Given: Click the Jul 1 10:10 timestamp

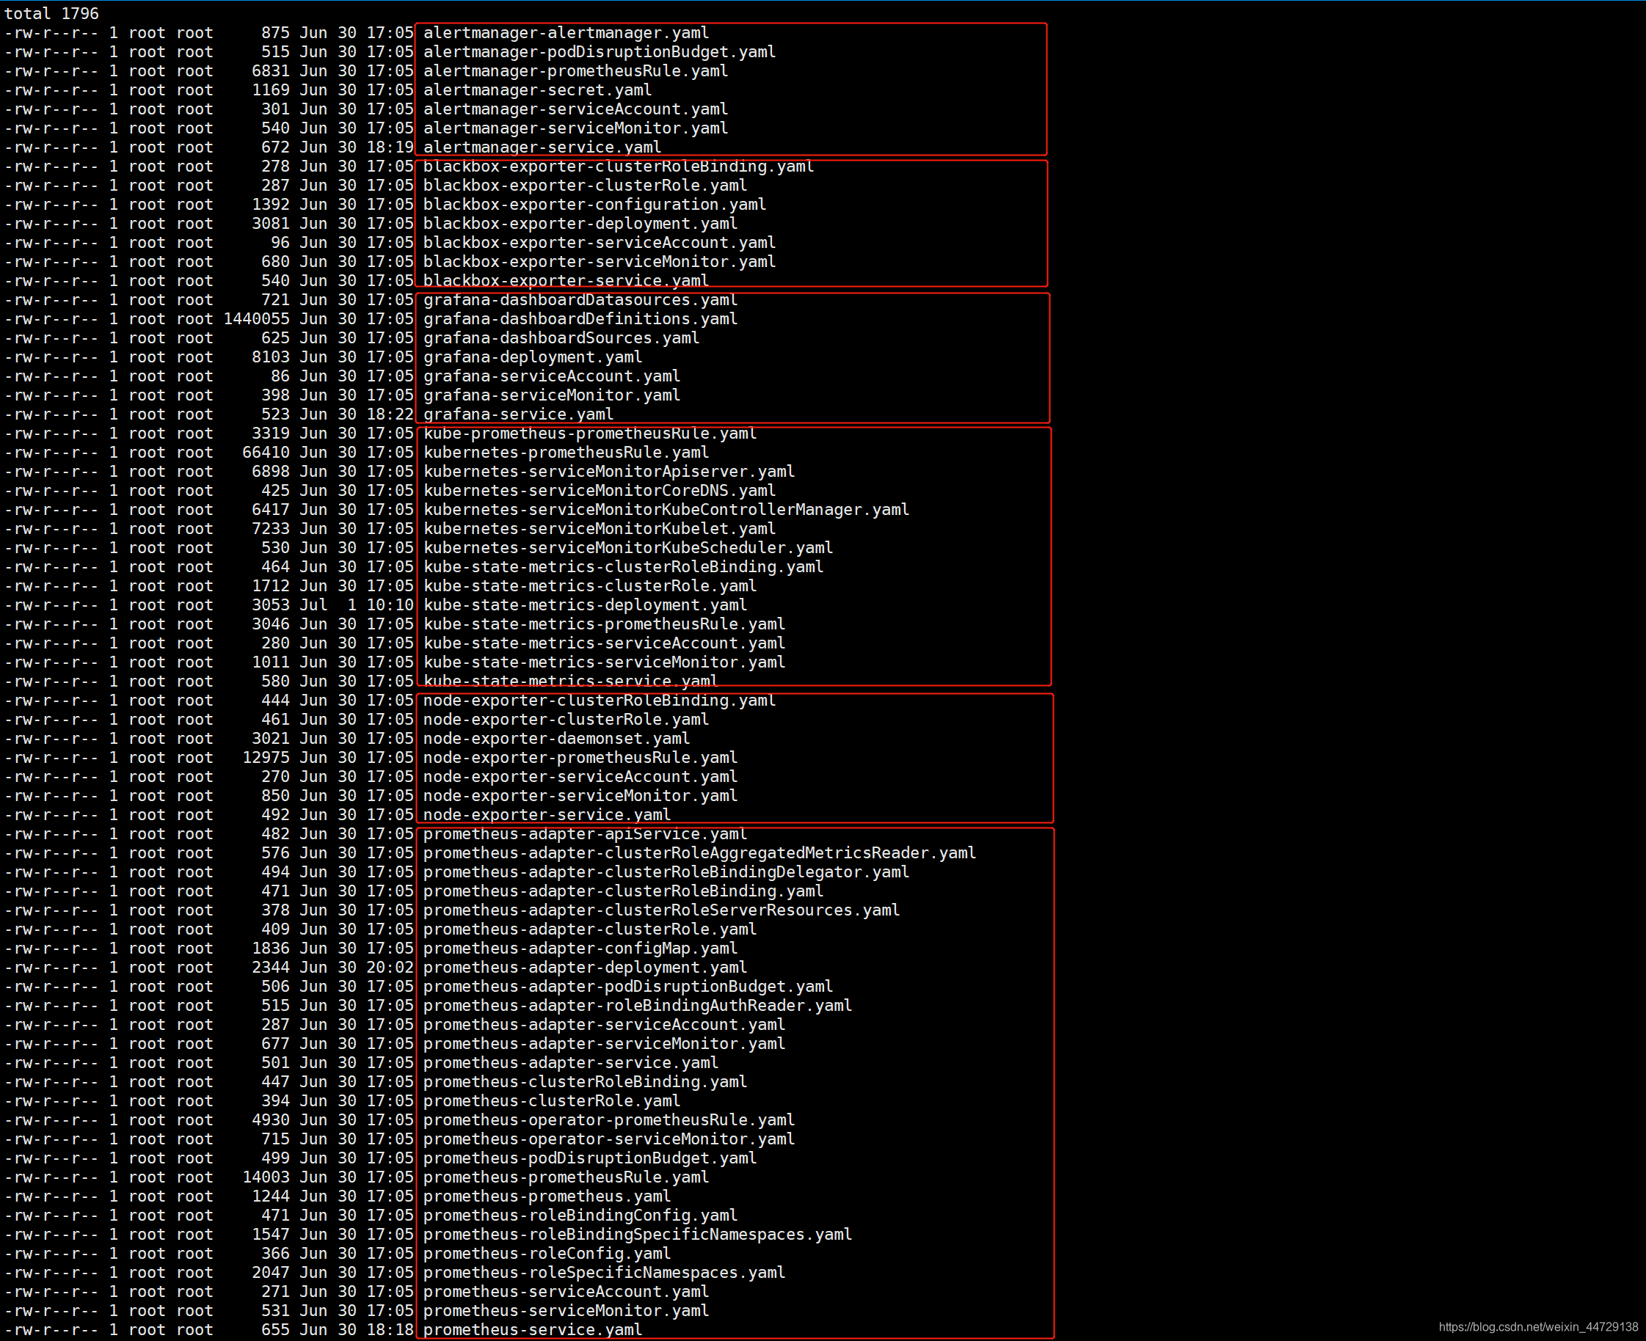Looking at the screenshot, I should click(356, 604).
